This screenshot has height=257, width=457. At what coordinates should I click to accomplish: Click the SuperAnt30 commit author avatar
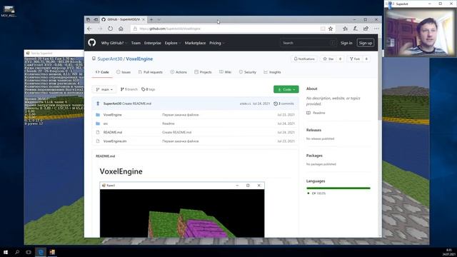98,104
